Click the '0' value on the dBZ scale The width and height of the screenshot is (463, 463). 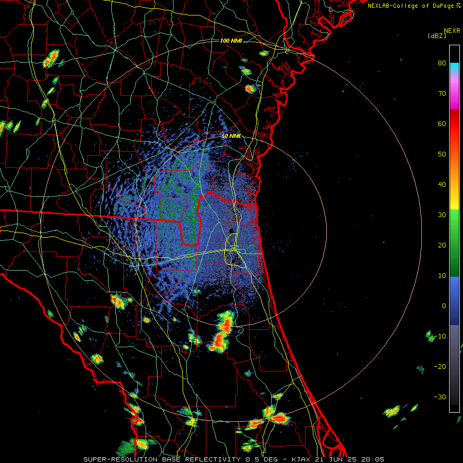[x=444, y=306]
